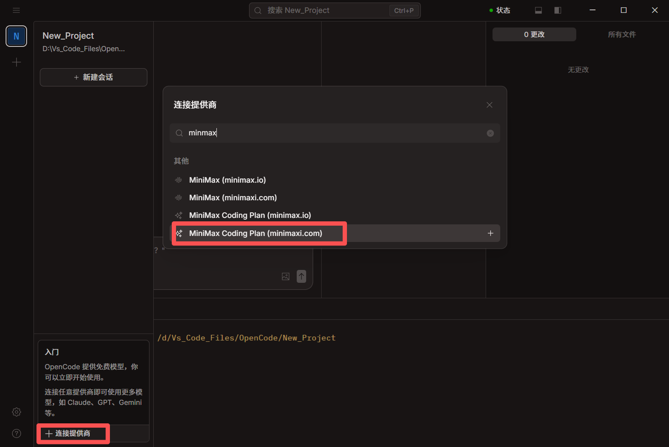669x447 pixels.
Task: Toggle the side panel layout icon
Action: 558,10
